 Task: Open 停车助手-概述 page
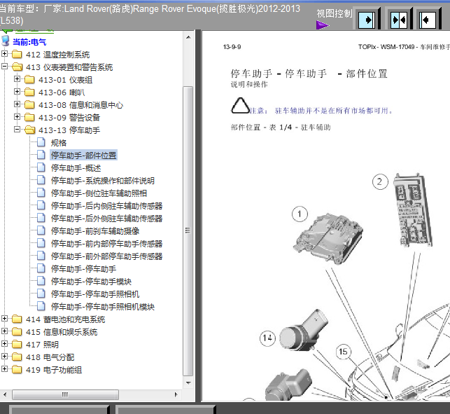[x=76, y=168]
